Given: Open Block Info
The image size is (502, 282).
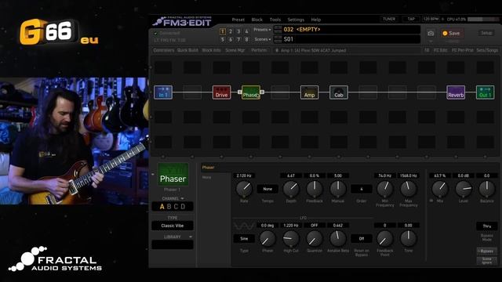Looking at the screenshot, I should point(211,50).
